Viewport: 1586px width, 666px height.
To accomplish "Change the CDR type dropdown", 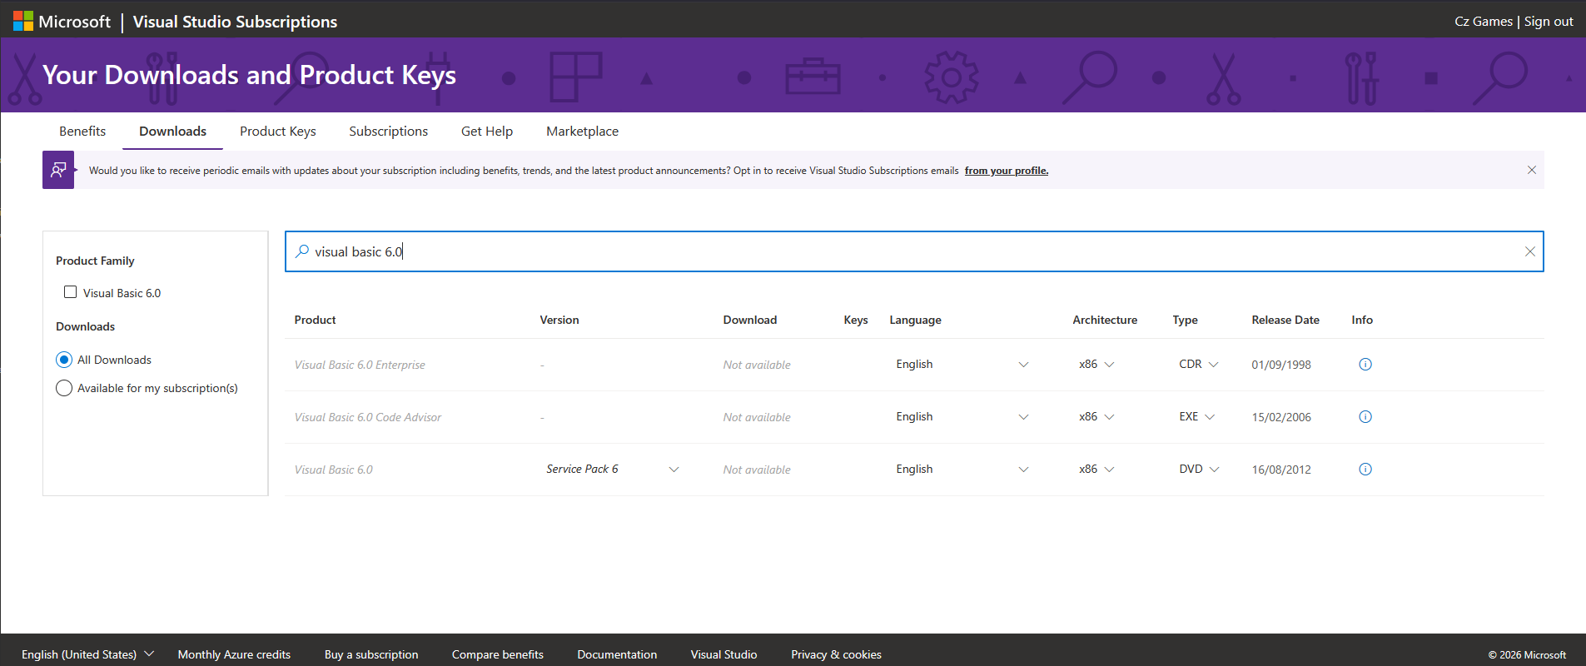I will pyautogui.click(x=1199, y=365).
